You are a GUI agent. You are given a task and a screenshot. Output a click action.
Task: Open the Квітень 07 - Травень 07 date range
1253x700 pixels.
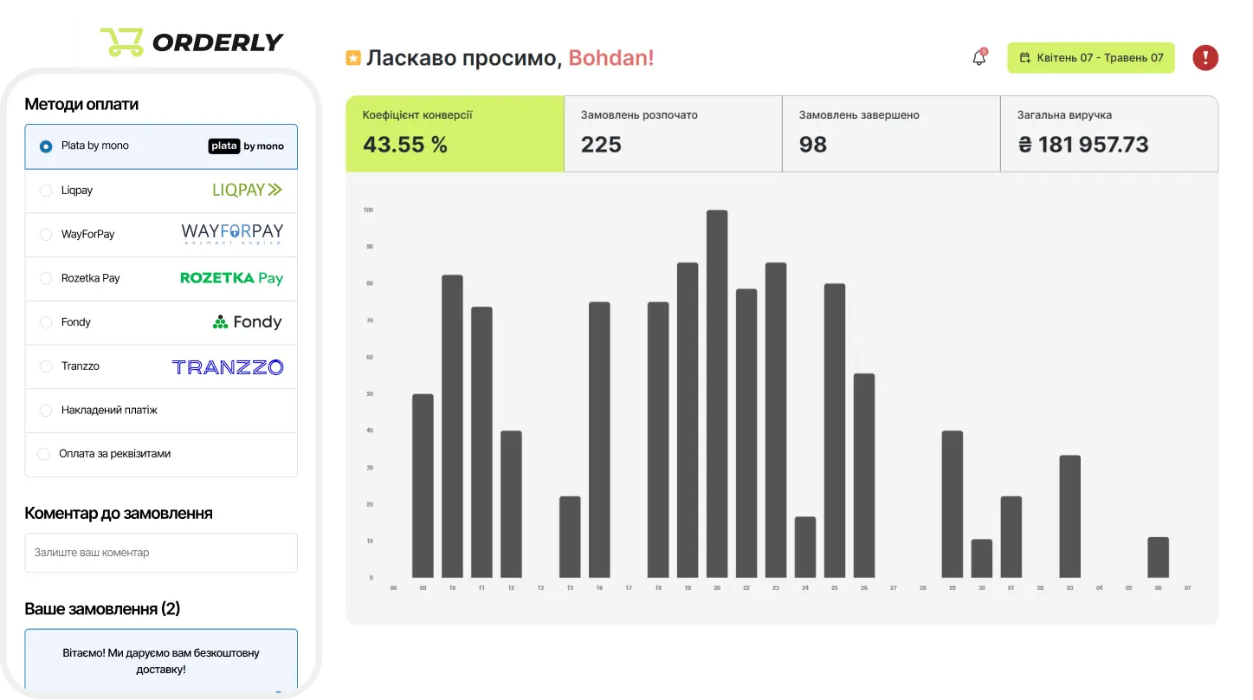1091,58
